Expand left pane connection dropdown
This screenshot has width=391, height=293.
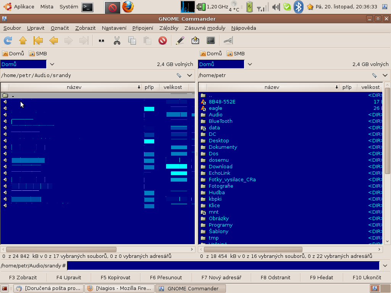click(52, 64)
